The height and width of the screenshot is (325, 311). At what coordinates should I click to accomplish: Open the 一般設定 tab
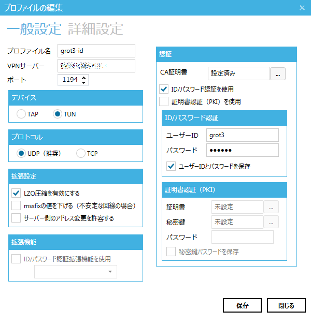point(34,29)
